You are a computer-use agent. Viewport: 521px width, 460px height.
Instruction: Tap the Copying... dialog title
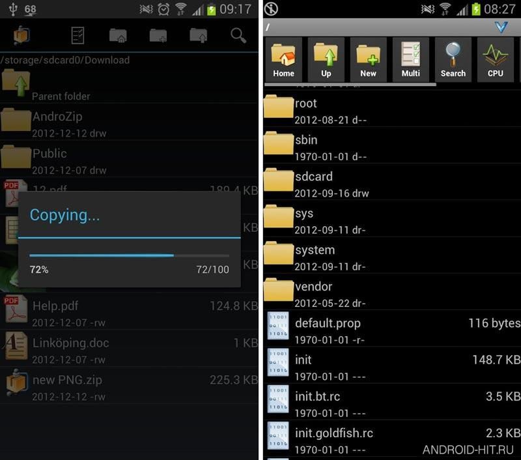pyautogui.click(x=64, y=215)
